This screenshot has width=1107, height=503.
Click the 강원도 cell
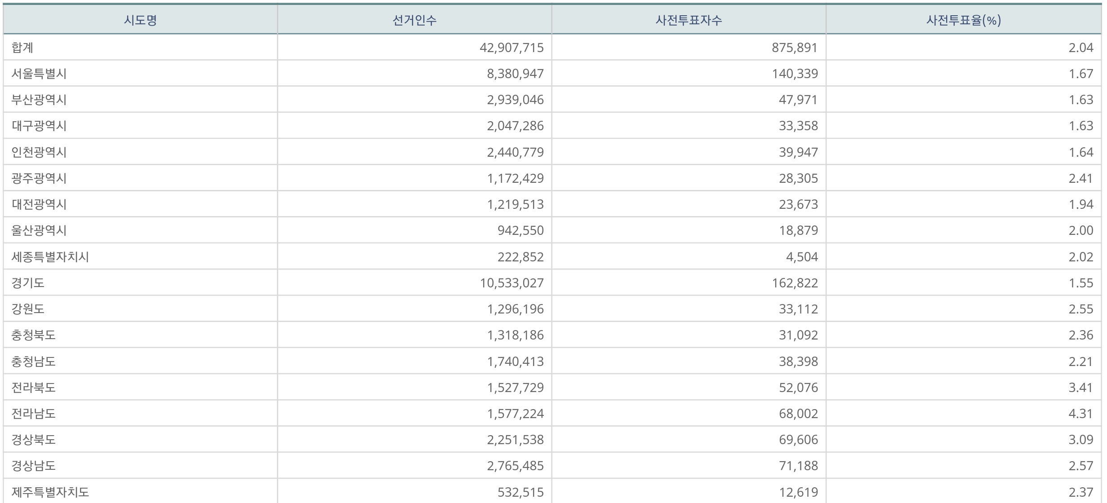tap(28, 309)
